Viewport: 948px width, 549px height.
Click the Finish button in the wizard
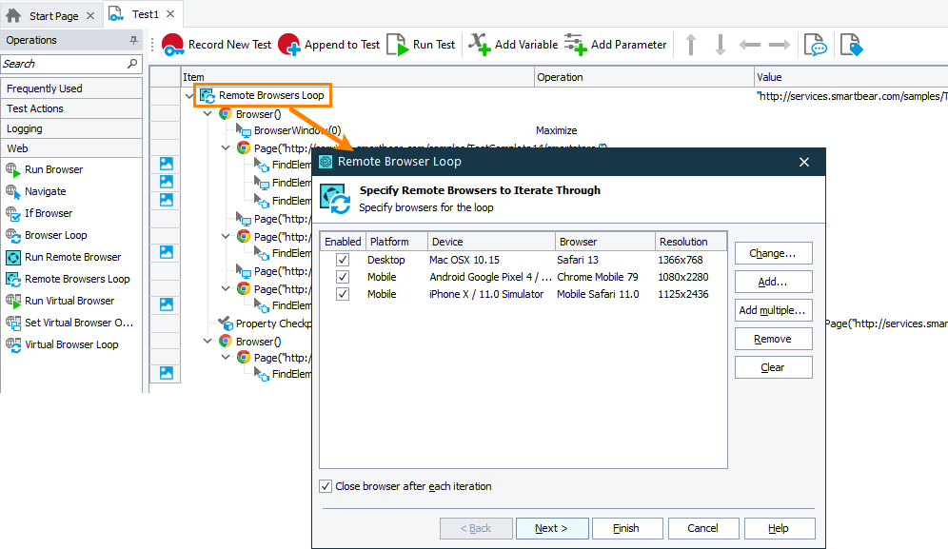click(x=627, y=528)
